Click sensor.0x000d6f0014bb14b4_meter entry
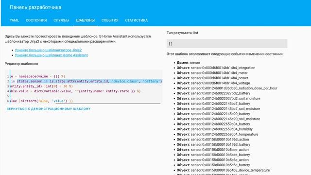The width and height of the screenshot is (311, 175). click(212, 73)
